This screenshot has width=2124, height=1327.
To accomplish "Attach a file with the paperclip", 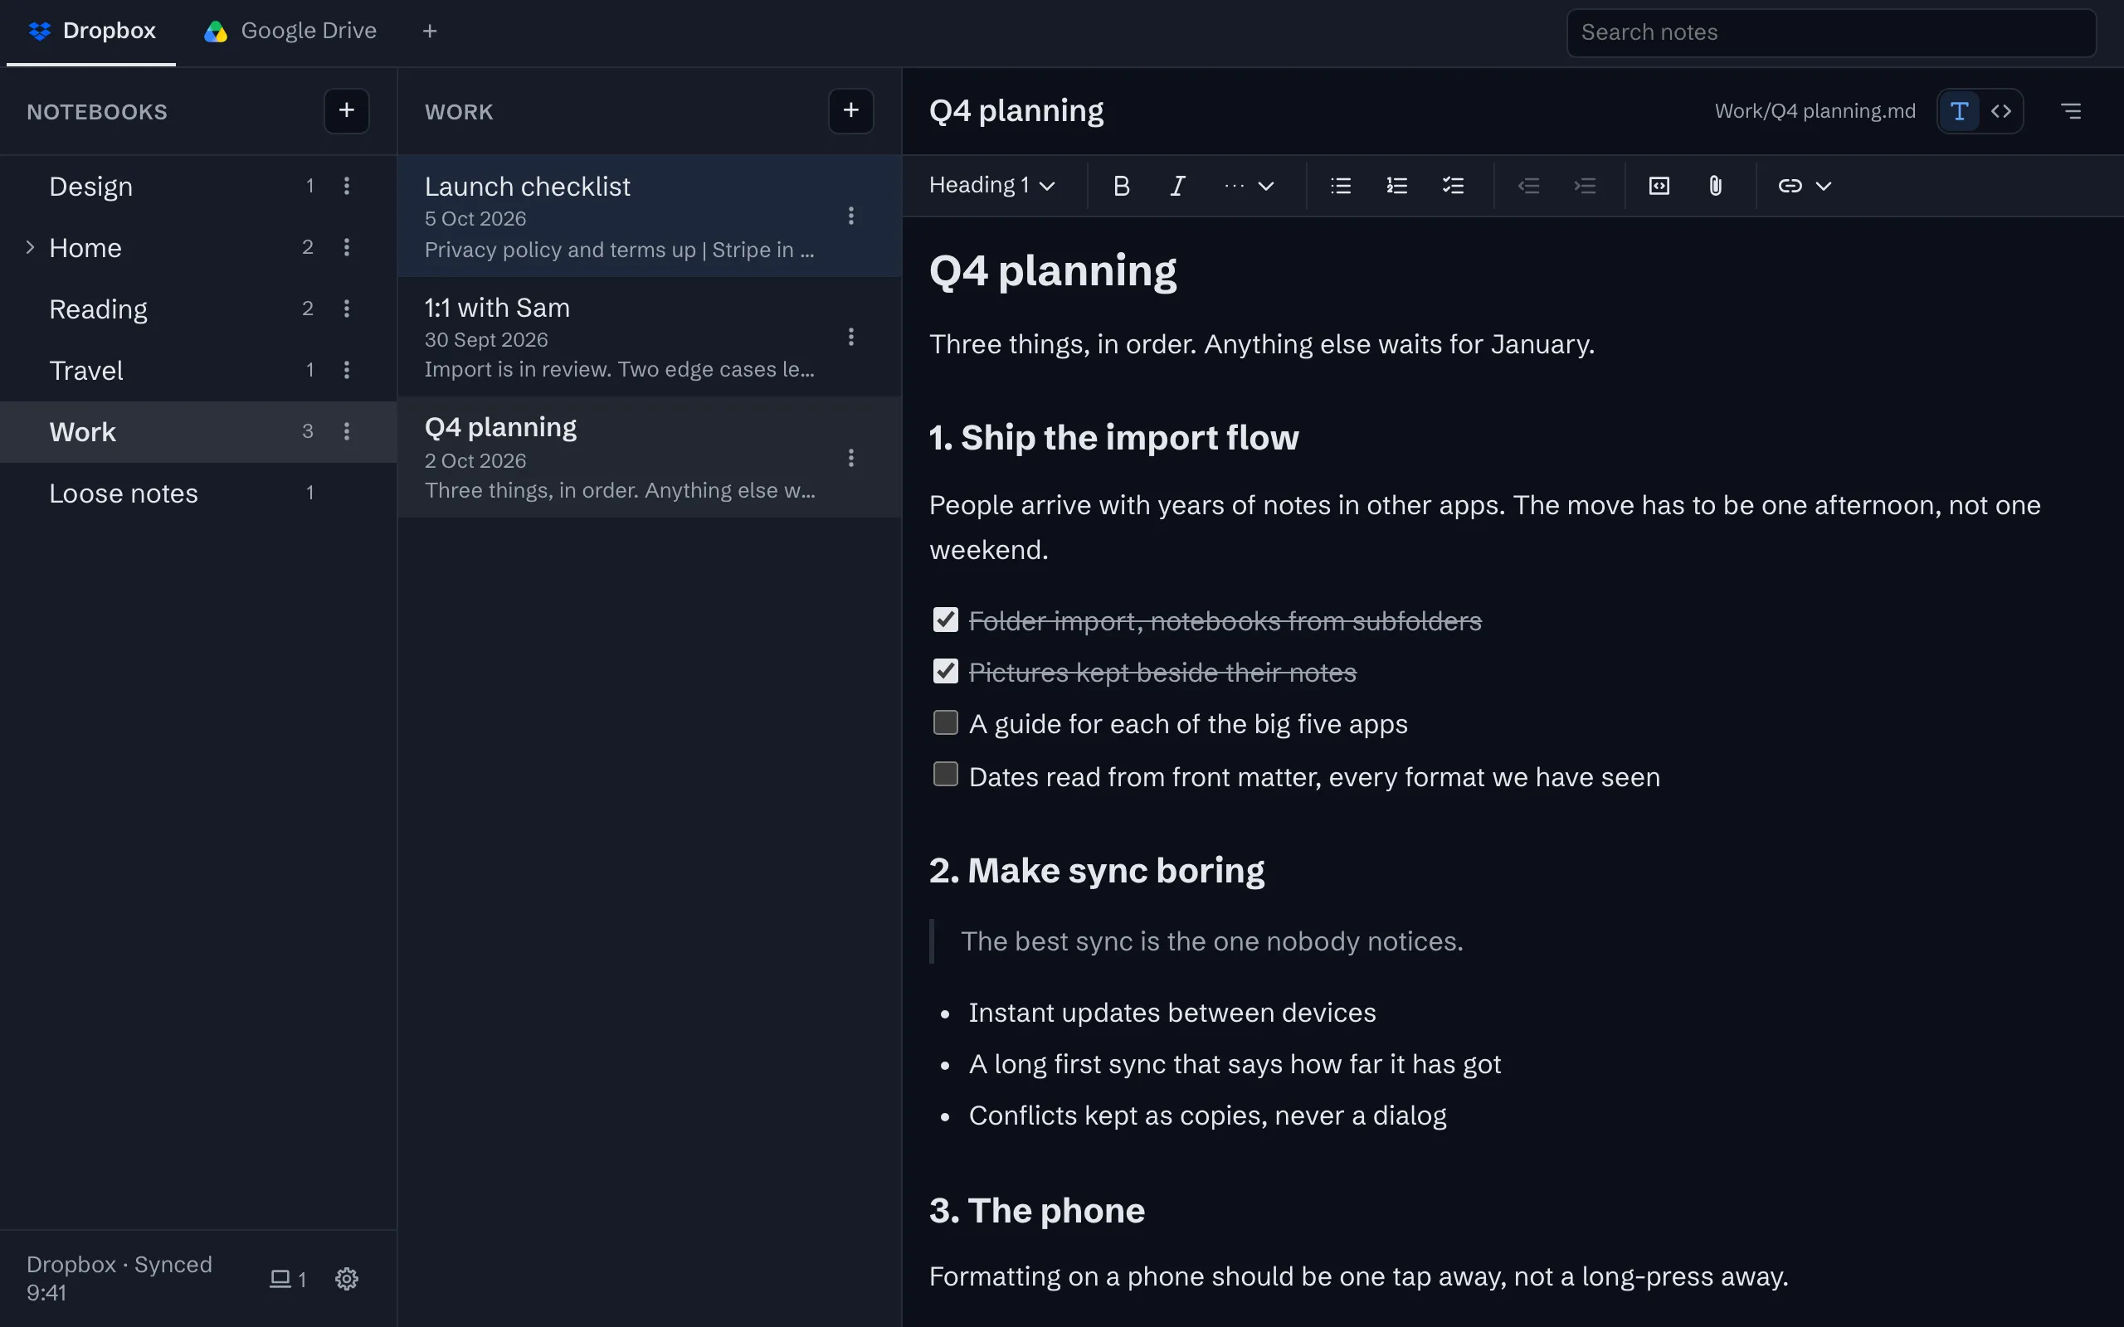I will tap(1715, 186).
